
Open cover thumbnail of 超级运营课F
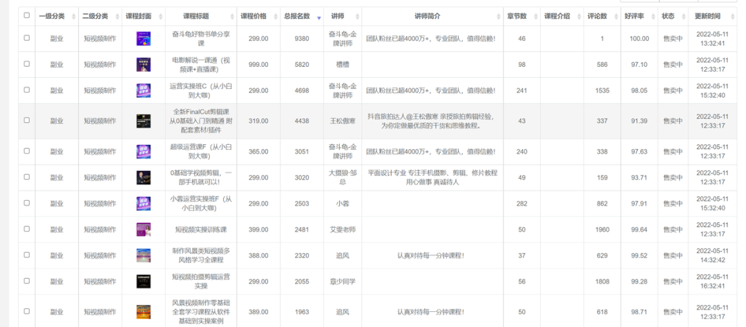pos(143,152)
